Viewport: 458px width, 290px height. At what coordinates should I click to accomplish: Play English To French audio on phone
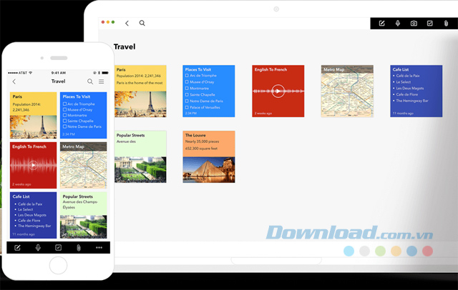coord(34,165)
